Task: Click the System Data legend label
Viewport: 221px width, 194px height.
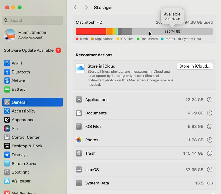Action: coord(191,39)
